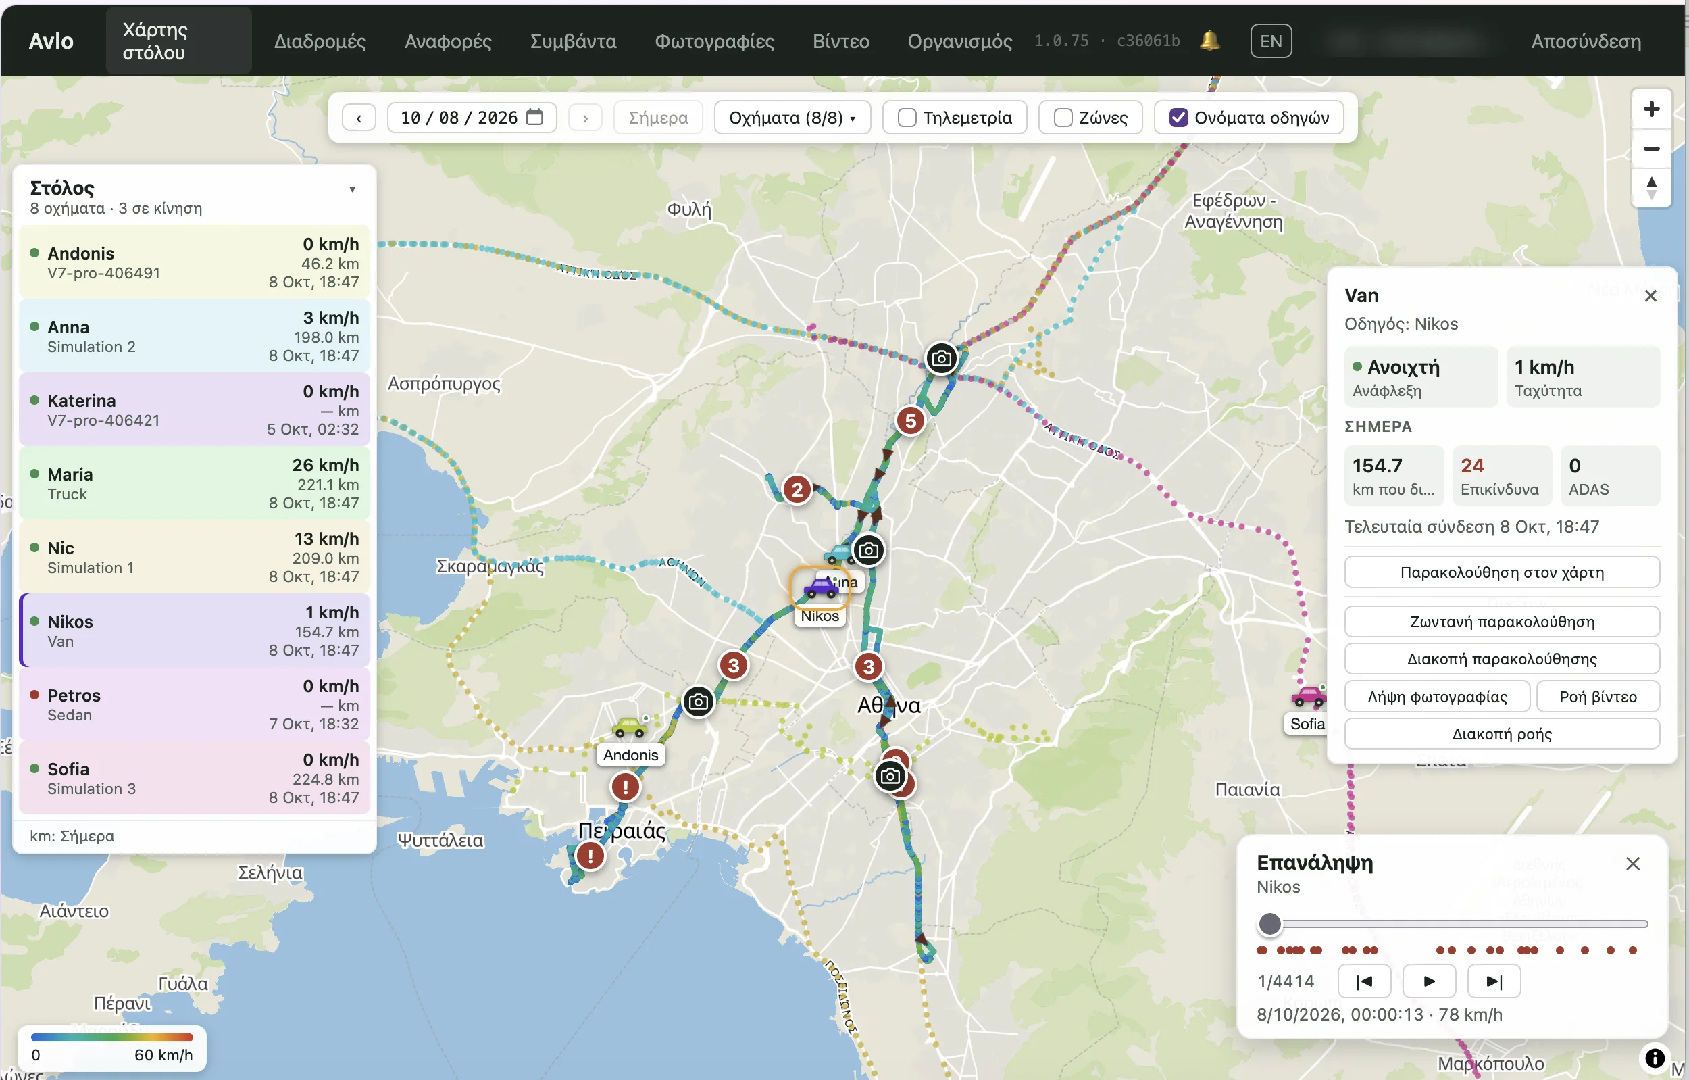Open the event cluster marker 5
Image resolution: width=1689 pixels, height=1080 pixels.
click(x=911, y=421)
